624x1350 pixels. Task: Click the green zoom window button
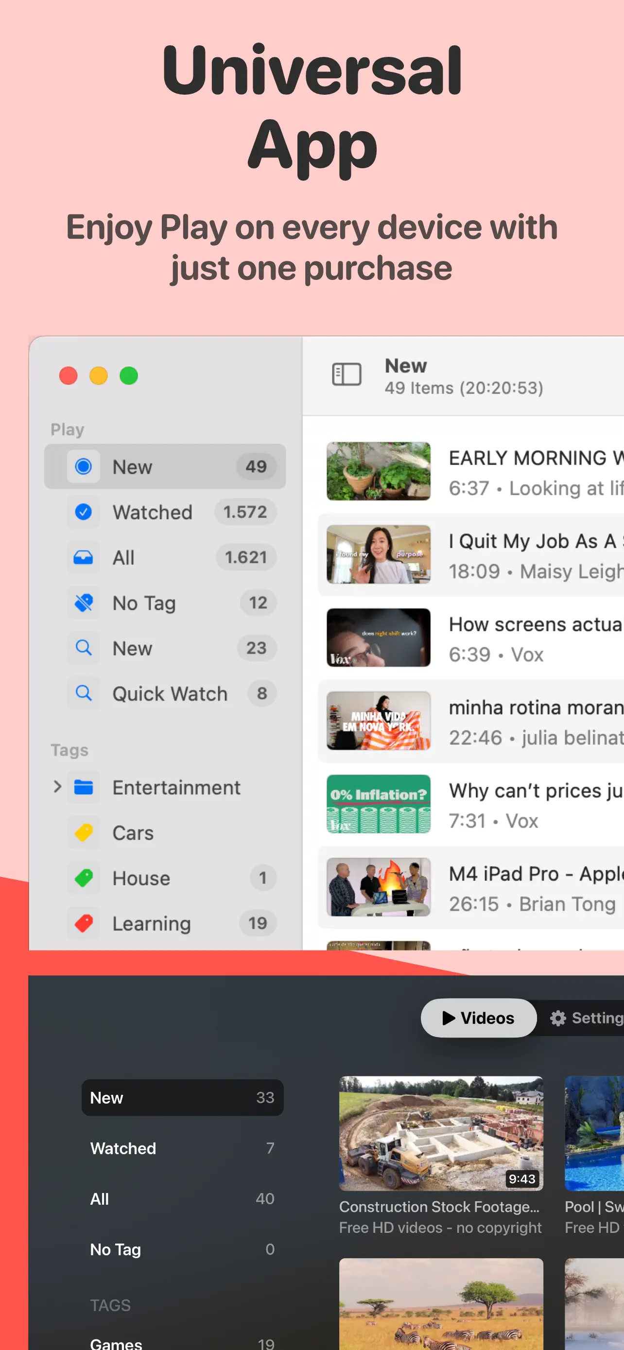(x=128, y=376)
